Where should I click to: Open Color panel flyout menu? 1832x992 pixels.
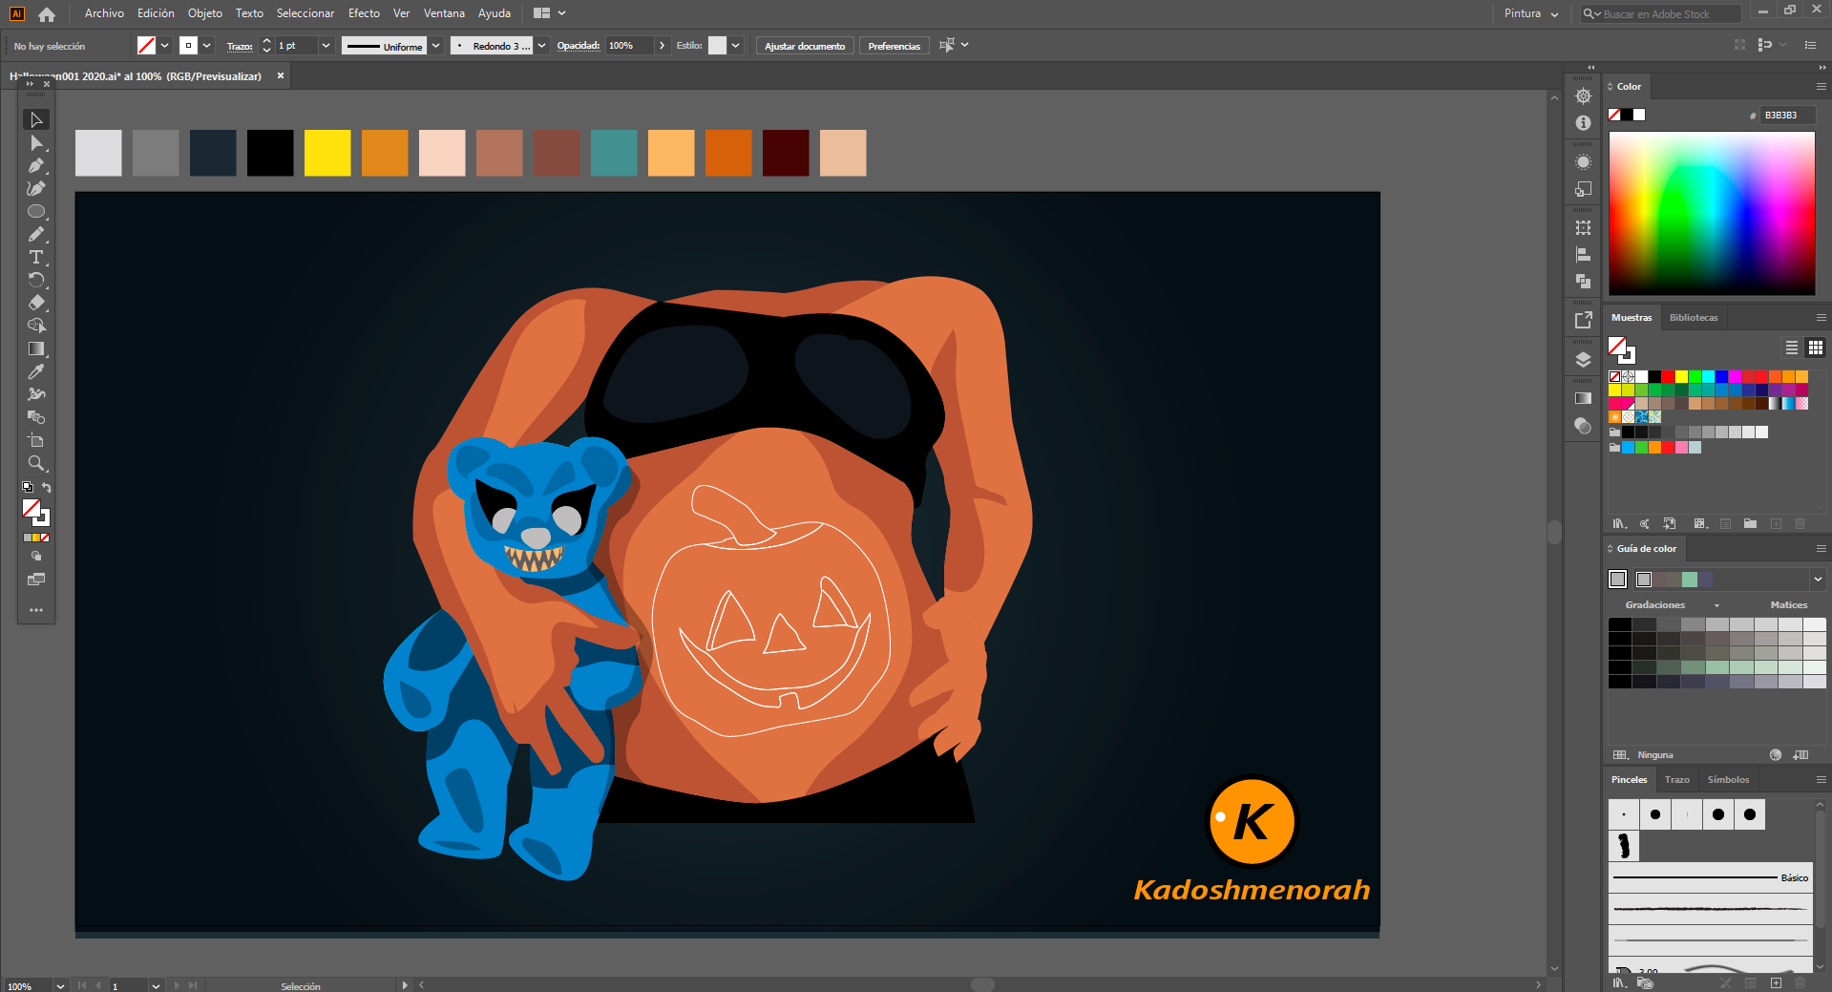pos(1821,87)
